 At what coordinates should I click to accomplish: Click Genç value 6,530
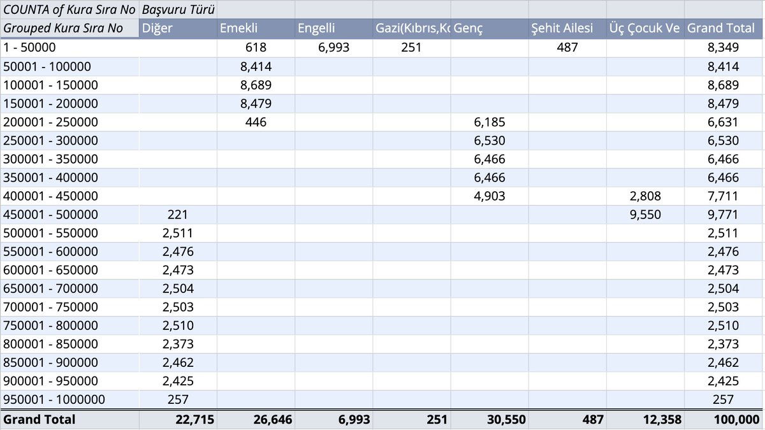489,140
